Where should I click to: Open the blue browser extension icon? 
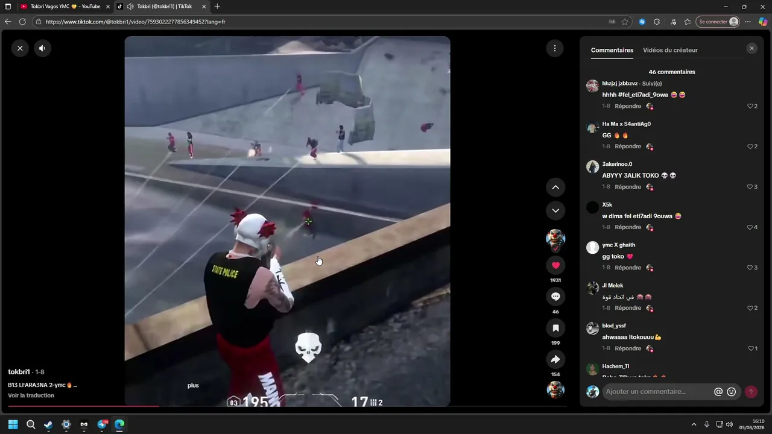pyautogui.click(x=642, y=22)
